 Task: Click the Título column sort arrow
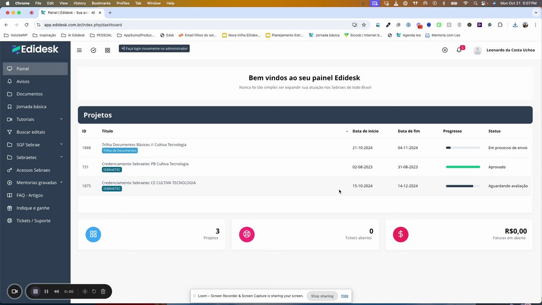pos(347,131)
